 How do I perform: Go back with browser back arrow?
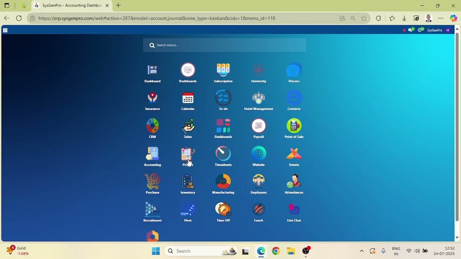pos(6,18)
